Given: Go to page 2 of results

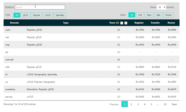Looking at the screenshot, I should (x=131, y=104).
